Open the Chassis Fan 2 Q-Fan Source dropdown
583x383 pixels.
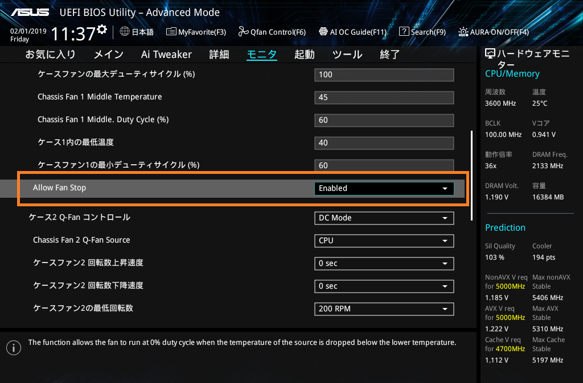[x=384, y=240]
